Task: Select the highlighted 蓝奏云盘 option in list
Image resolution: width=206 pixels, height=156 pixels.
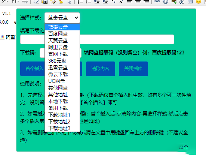Action: tap(62, 27)
